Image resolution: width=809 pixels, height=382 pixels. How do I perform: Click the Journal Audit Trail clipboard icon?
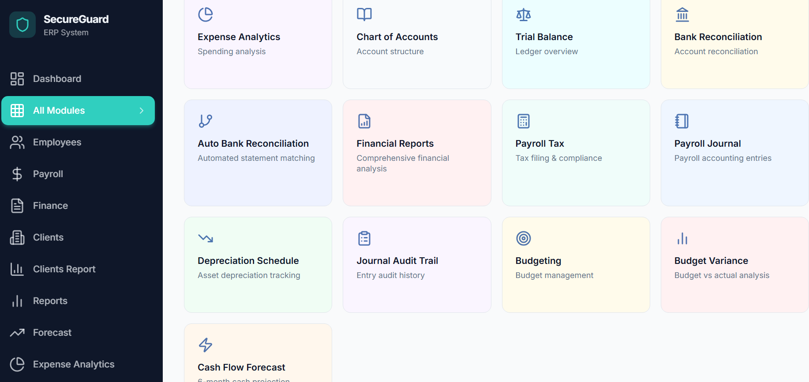[x=364, y=238]
